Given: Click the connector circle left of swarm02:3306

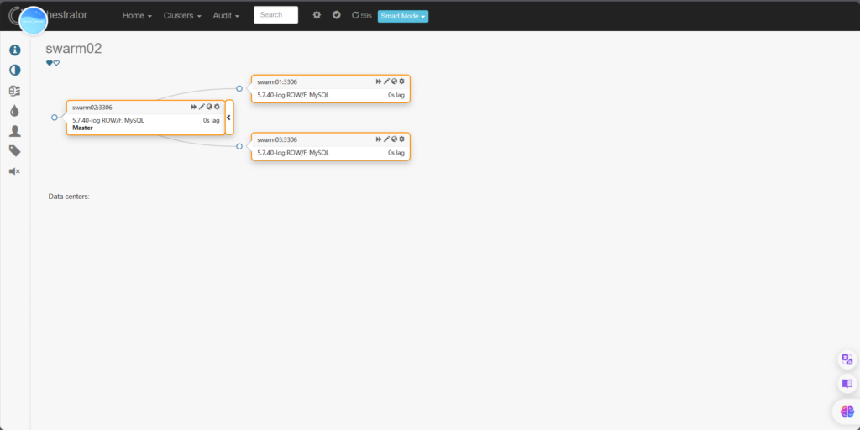Looking at the screenshot, I should (55, 118).
